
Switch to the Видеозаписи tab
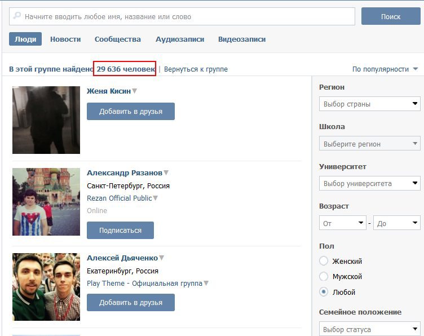242,39
